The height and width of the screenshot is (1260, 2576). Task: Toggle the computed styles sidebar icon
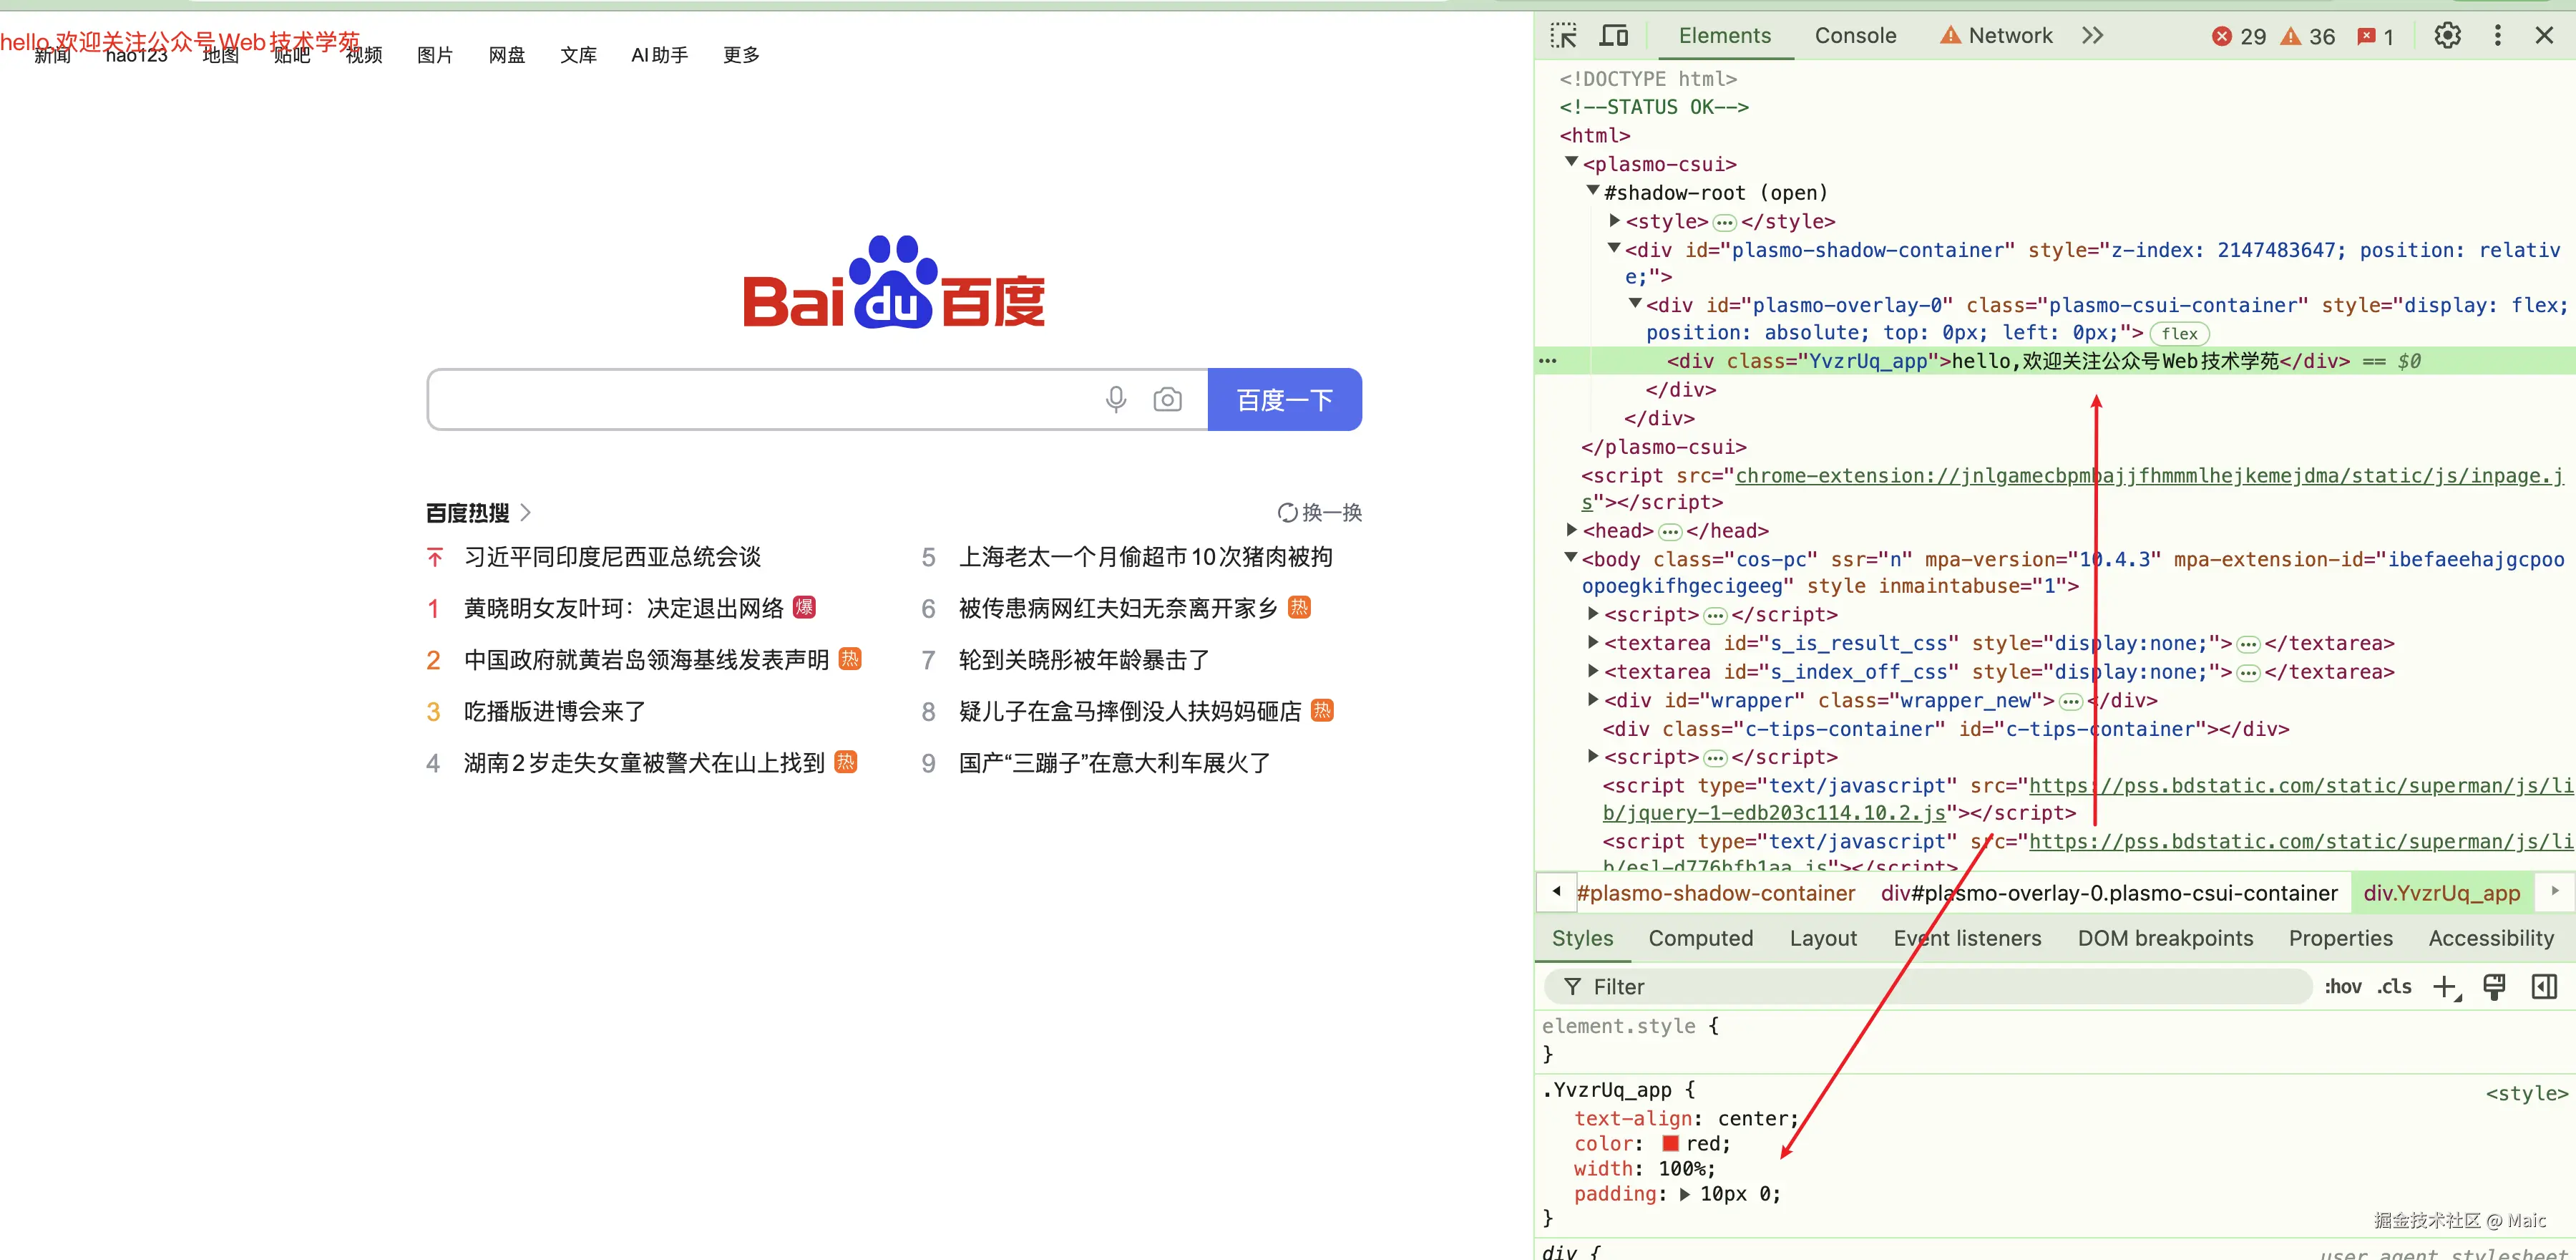[2544, 987]
